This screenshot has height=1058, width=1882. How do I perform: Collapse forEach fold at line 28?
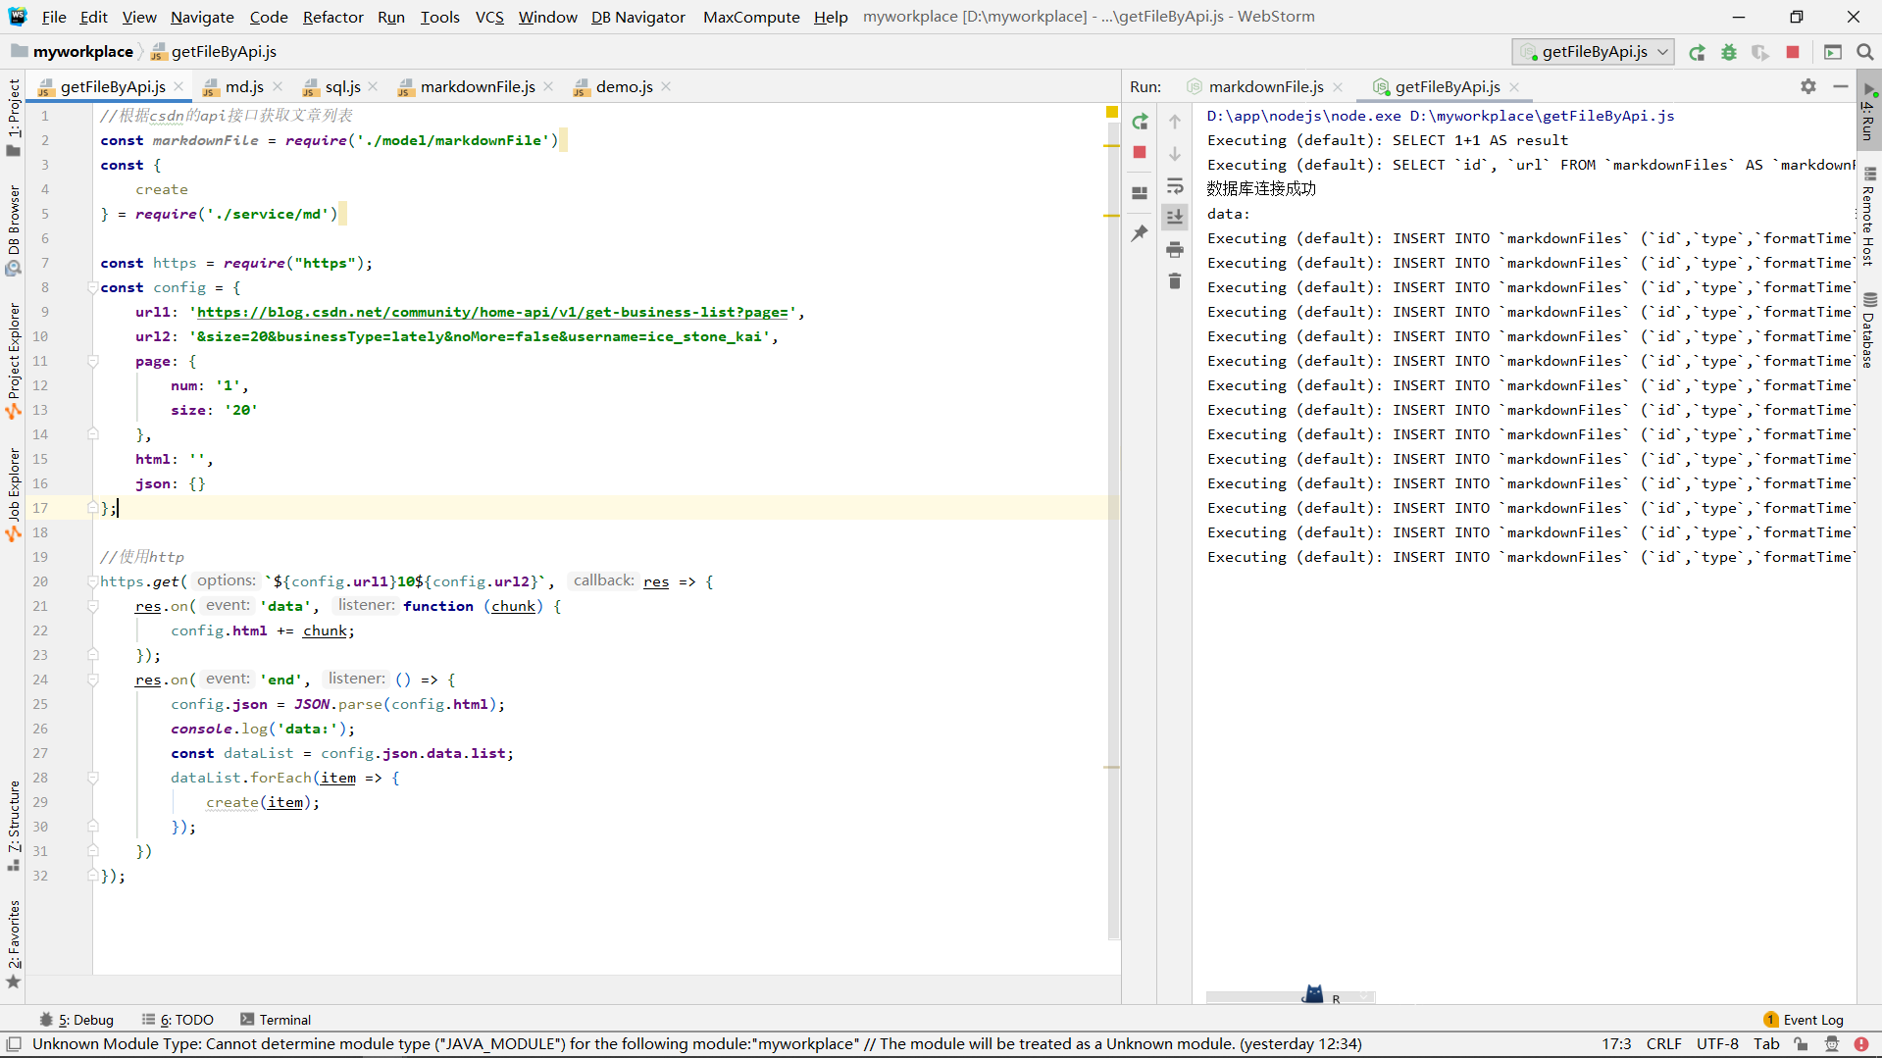[92, 778]
